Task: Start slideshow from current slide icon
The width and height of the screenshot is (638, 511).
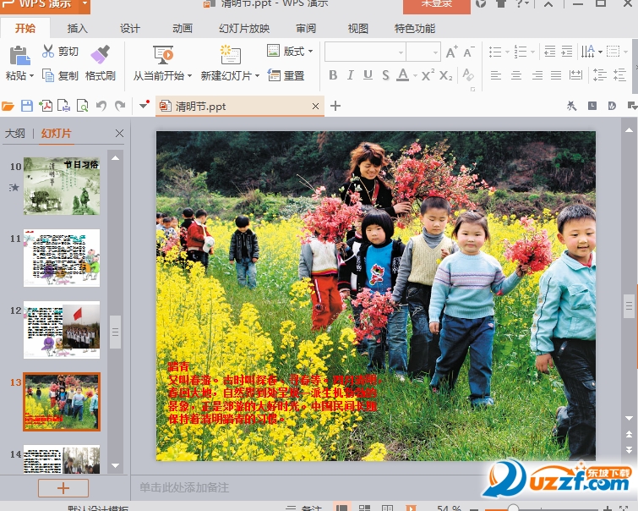Action: click(163, 55)
